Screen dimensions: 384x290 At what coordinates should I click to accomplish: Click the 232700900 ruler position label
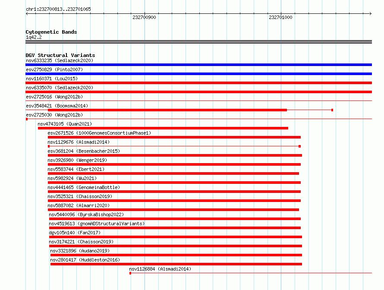(144, 17)
